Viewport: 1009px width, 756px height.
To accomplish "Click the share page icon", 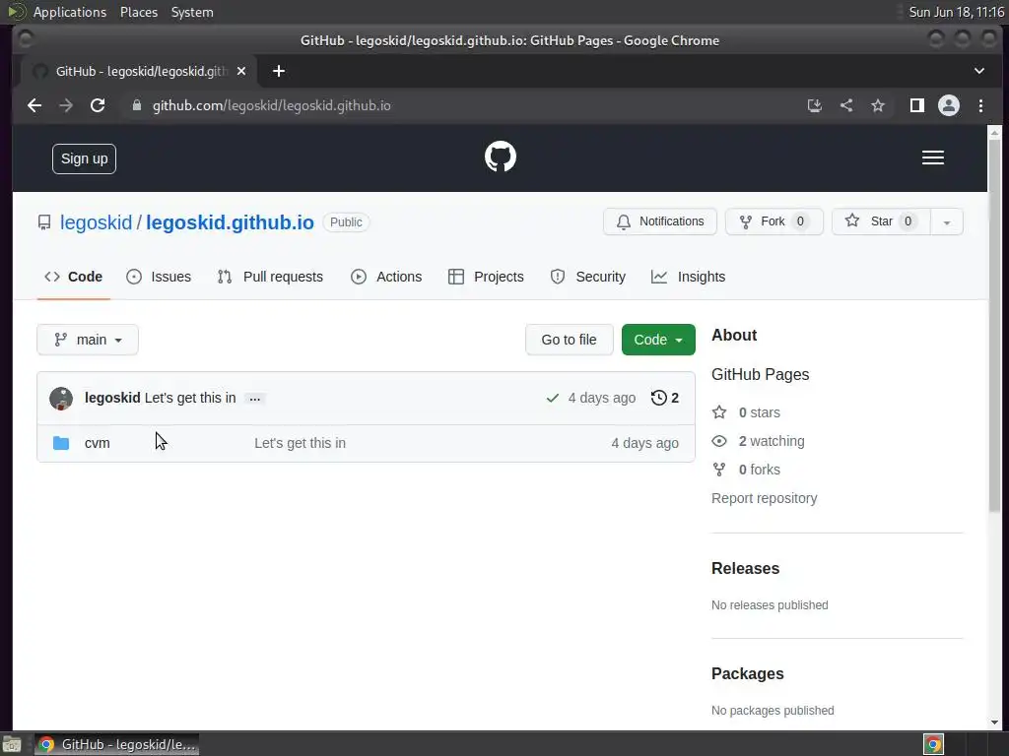I will (846, 105).
